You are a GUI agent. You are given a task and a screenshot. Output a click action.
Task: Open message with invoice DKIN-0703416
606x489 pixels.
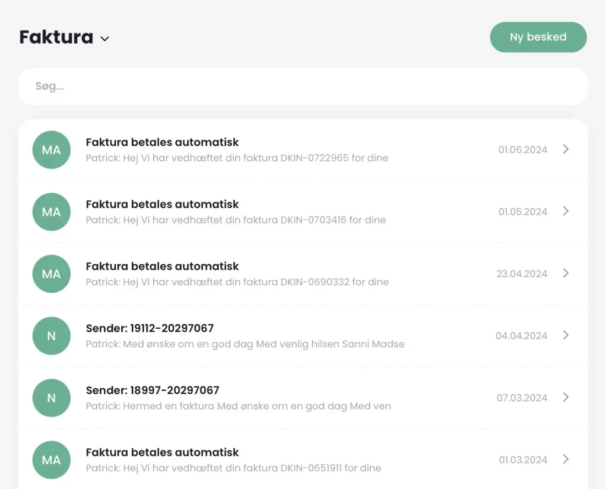click(x=303, y=211)
